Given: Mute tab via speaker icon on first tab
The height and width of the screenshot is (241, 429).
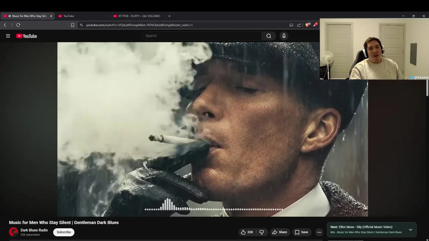Looking at the screenshot, I should click(9, 16).
